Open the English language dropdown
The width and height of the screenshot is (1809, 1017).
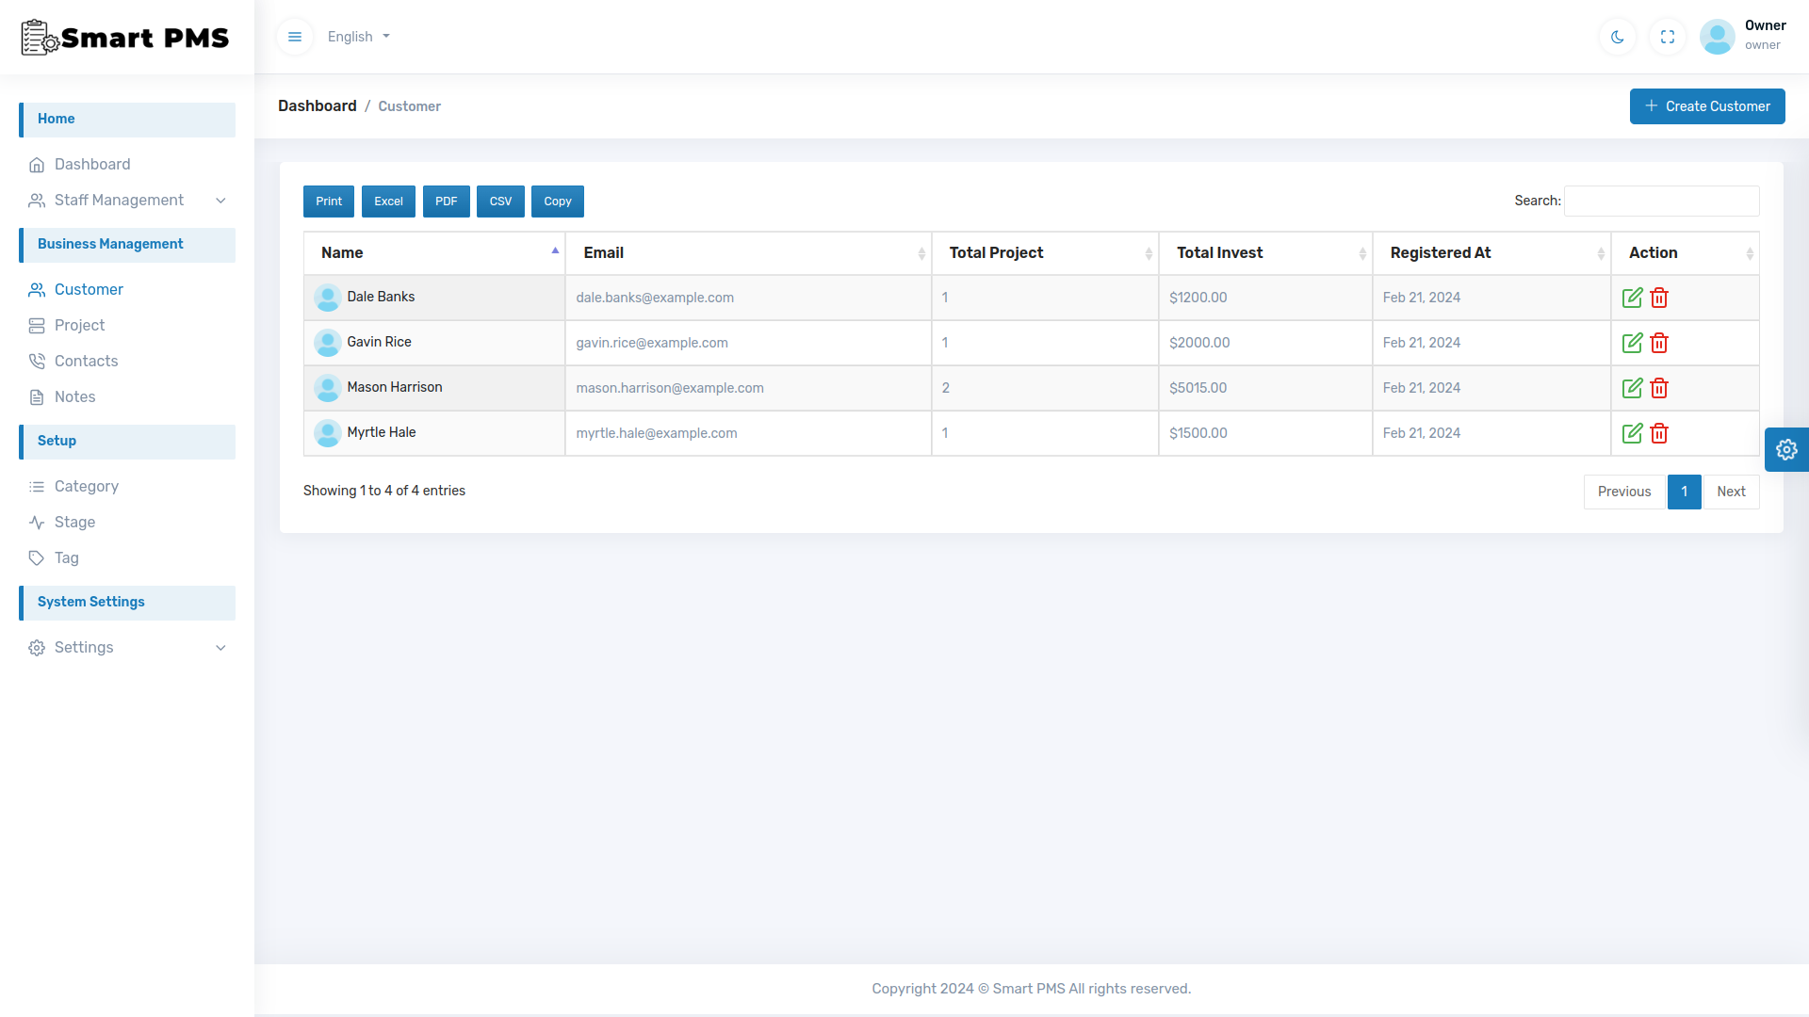[358, 37]
